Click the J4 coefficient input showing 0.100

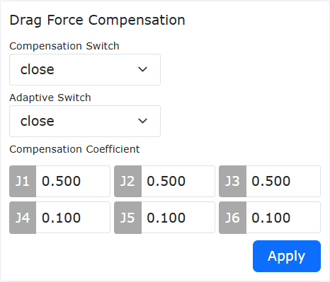(x=73, y=218)
